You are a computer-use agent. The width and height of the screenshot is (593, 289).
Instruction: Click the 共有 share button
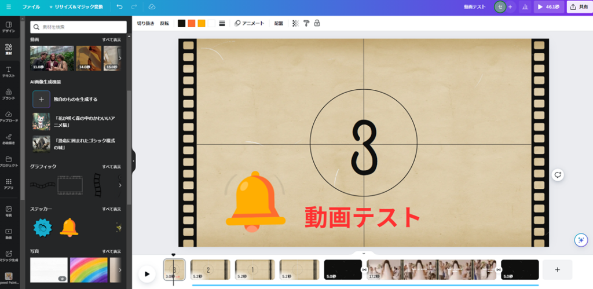pos(579,7)
